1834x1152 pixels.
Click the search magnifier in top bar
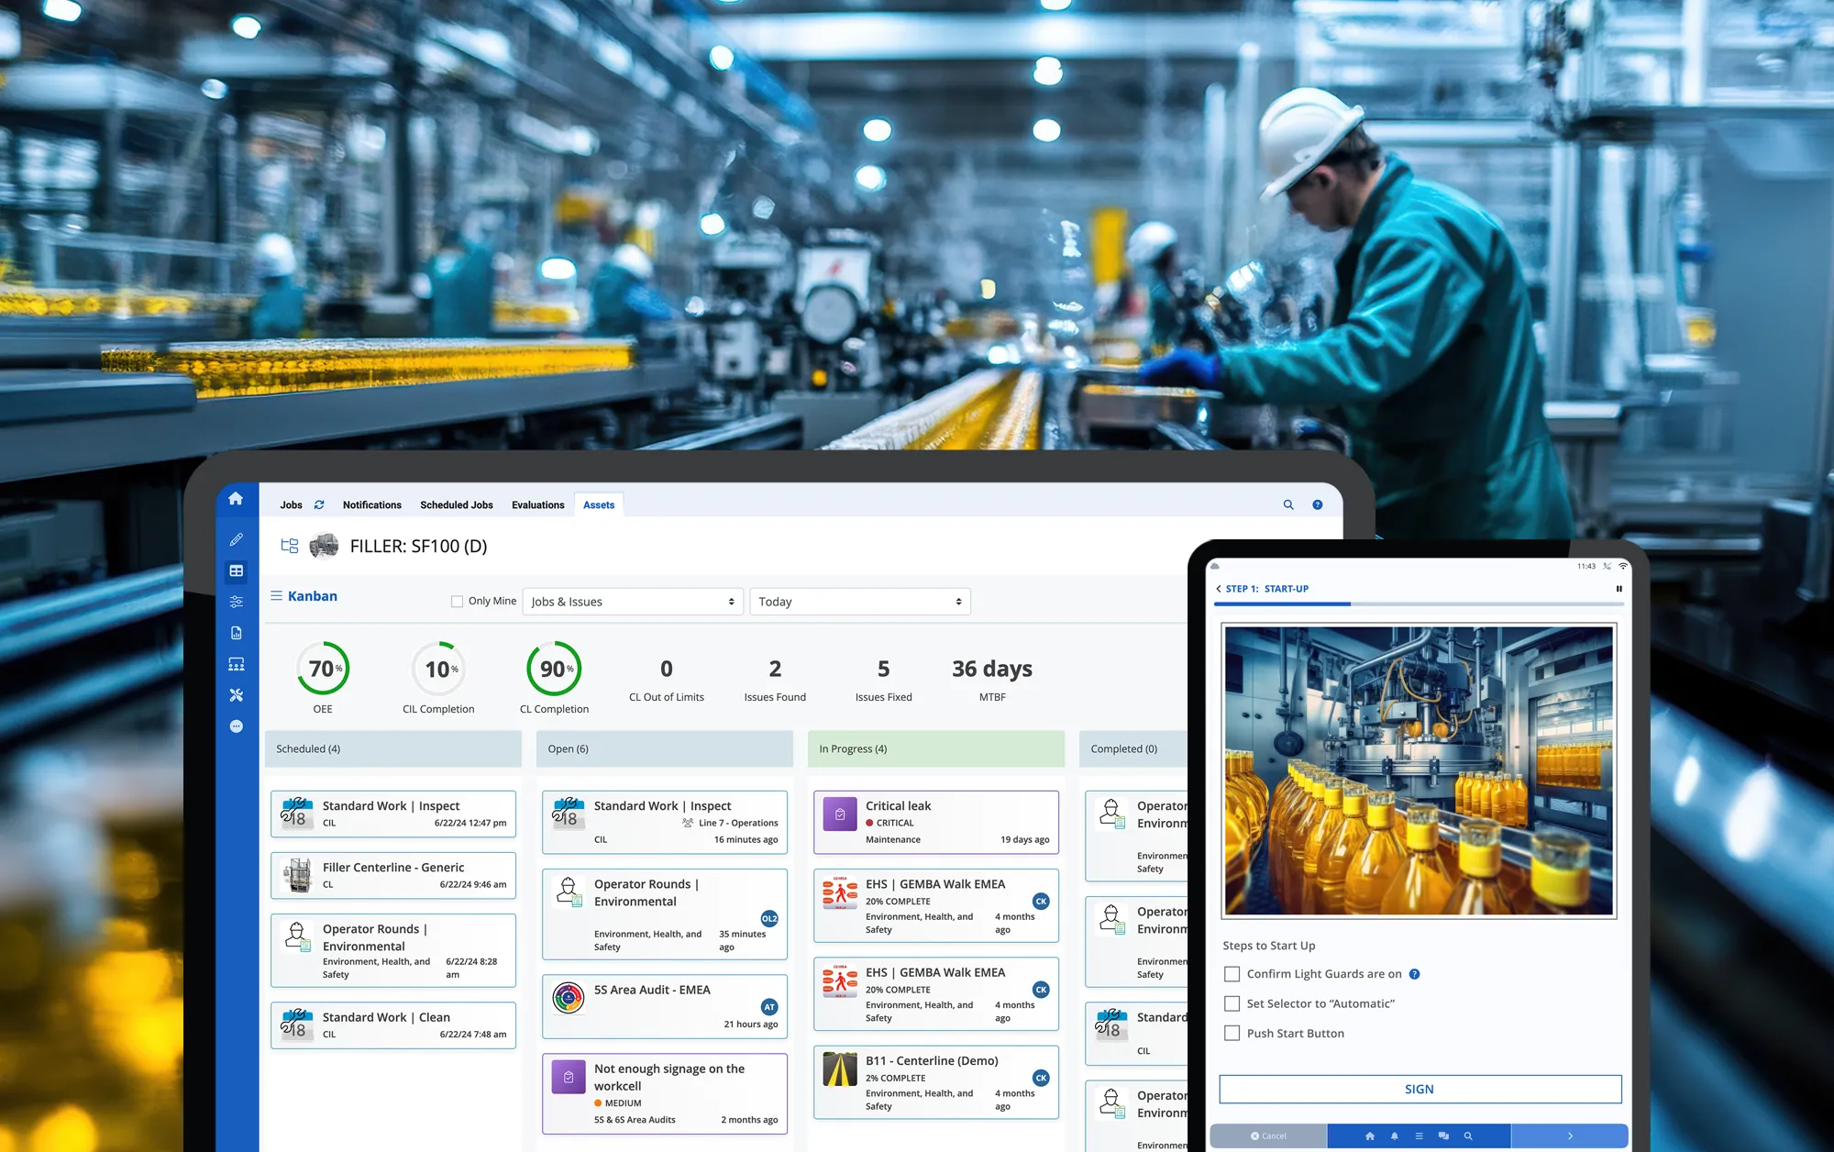click(x=1288, y=504)
